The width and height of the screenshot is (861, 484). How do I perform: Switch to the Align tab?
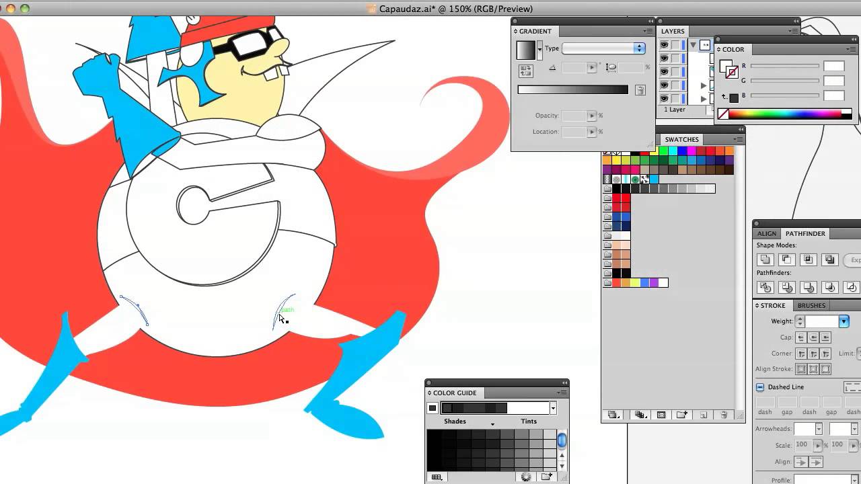(767, 233)
